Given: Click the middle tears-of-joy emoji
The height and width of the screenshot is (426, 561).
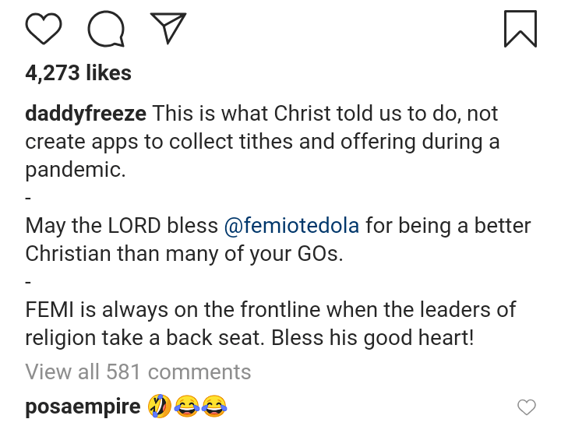Looking at the screenshot, I should [x=188, y=406].
